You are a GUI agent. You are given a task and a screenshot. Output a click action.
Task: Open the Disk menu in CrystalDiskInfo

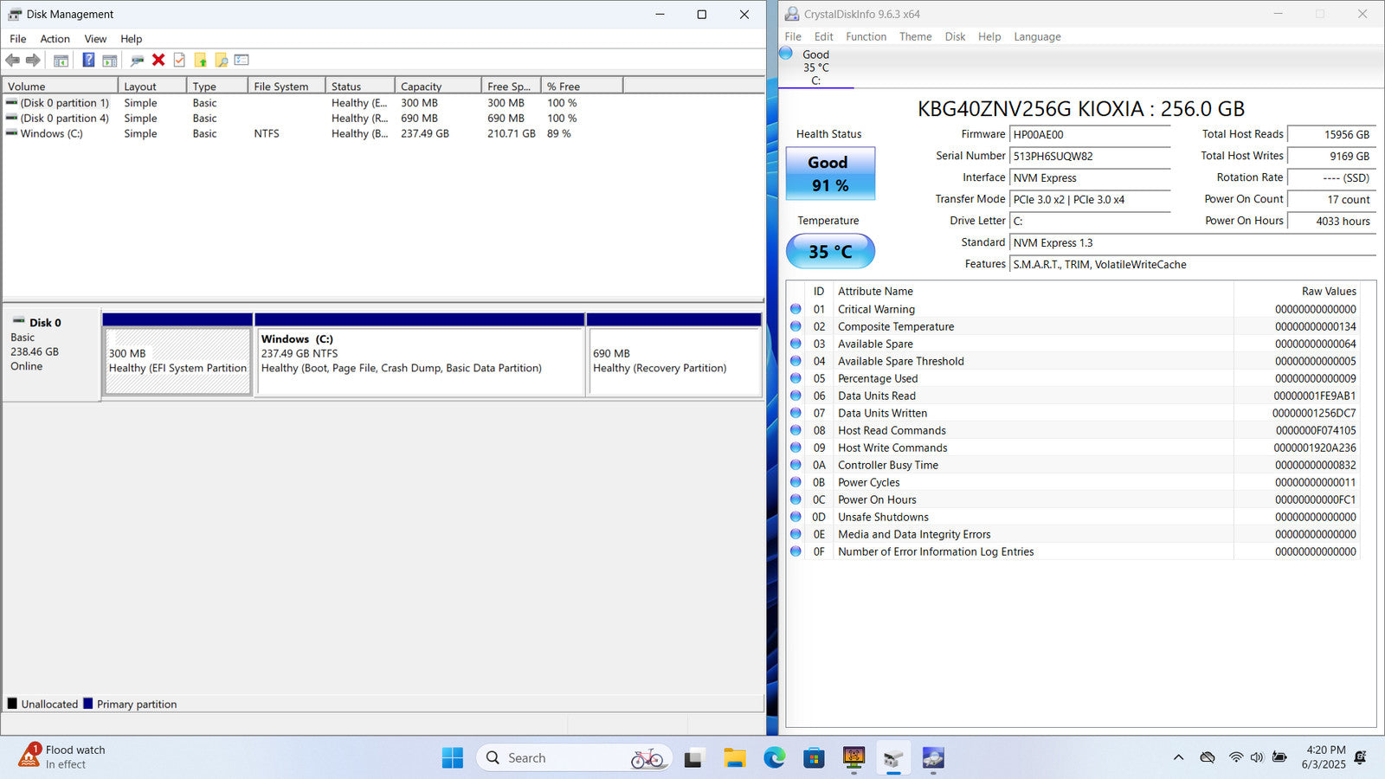[x=955, y=36]
